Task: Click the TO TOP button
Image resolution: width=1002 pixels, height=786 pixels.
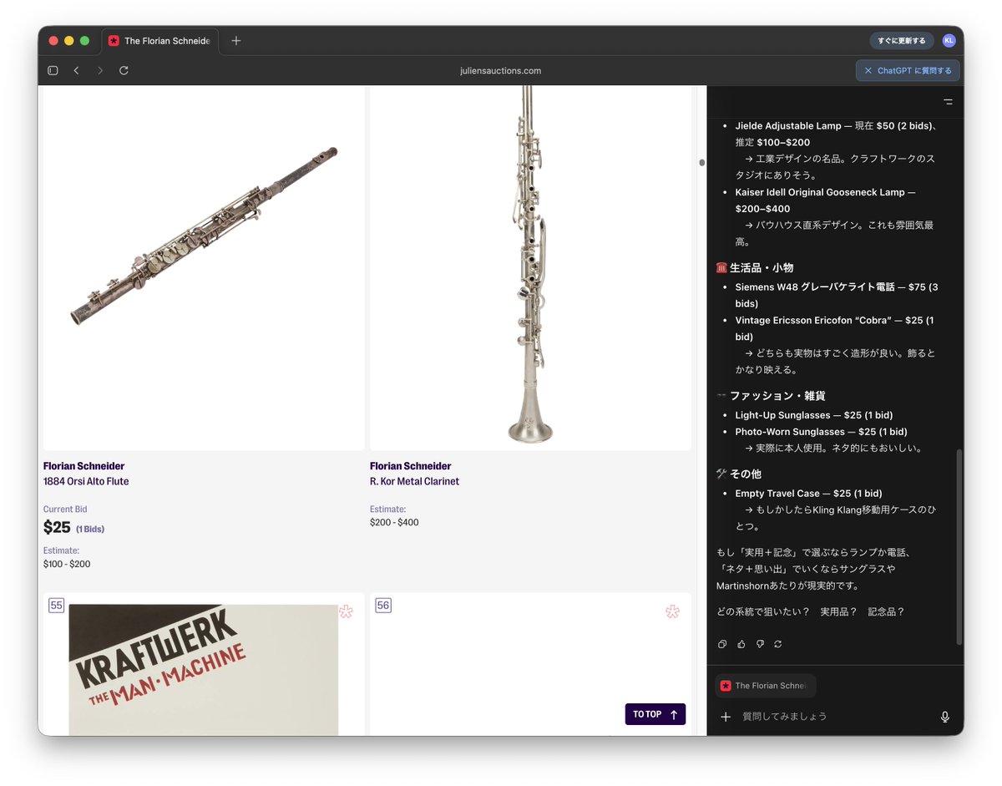Action: (x=655, y=714)
